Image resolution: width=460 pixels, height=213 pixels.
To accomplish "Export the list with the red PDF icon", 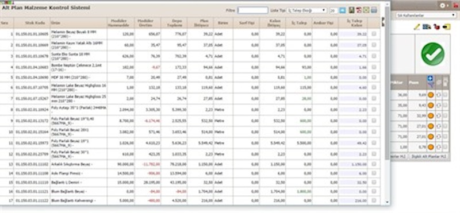I will point(359,10).
